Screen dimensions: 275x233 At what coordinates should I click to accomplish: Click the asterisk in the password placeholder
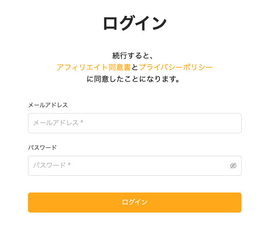point(69,164)
